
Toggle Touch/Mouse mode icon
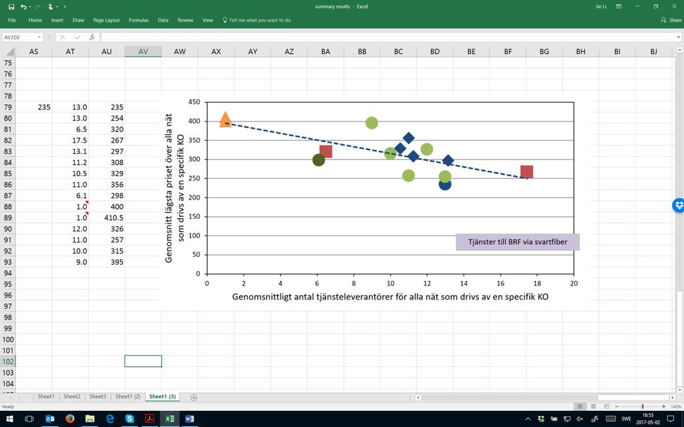pos(51,7)
